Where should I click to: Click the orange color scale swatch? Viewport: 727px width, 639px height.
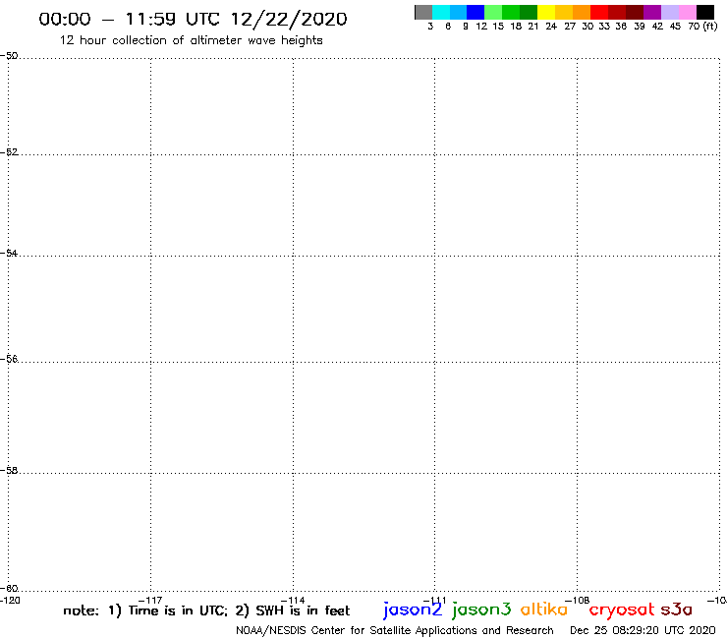(x=582, y=12)
